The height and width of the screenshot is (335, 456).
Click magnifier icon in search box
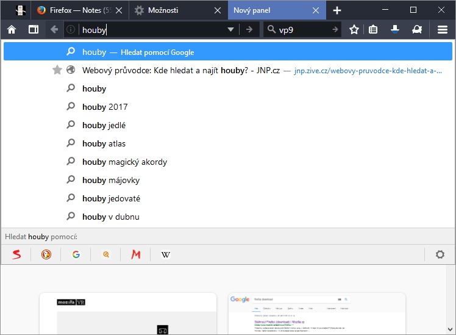pos(272,29)
